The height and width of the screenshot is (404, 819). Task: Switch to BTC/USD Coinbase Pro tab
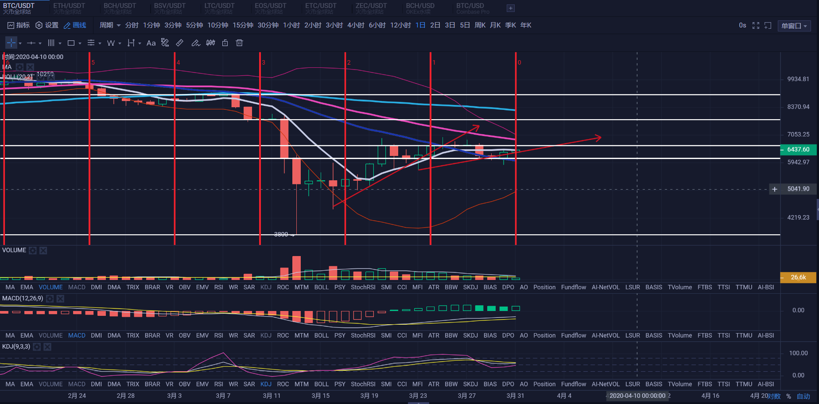pos(473,8)
